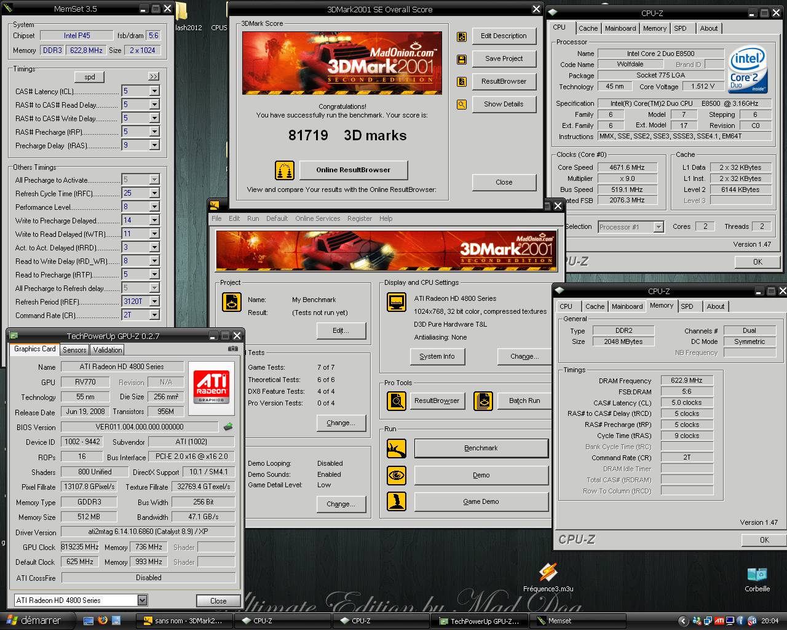Open the Register menu in 3DMark2001
Viewport: 787px width, 630px height.
coord(360,218)
